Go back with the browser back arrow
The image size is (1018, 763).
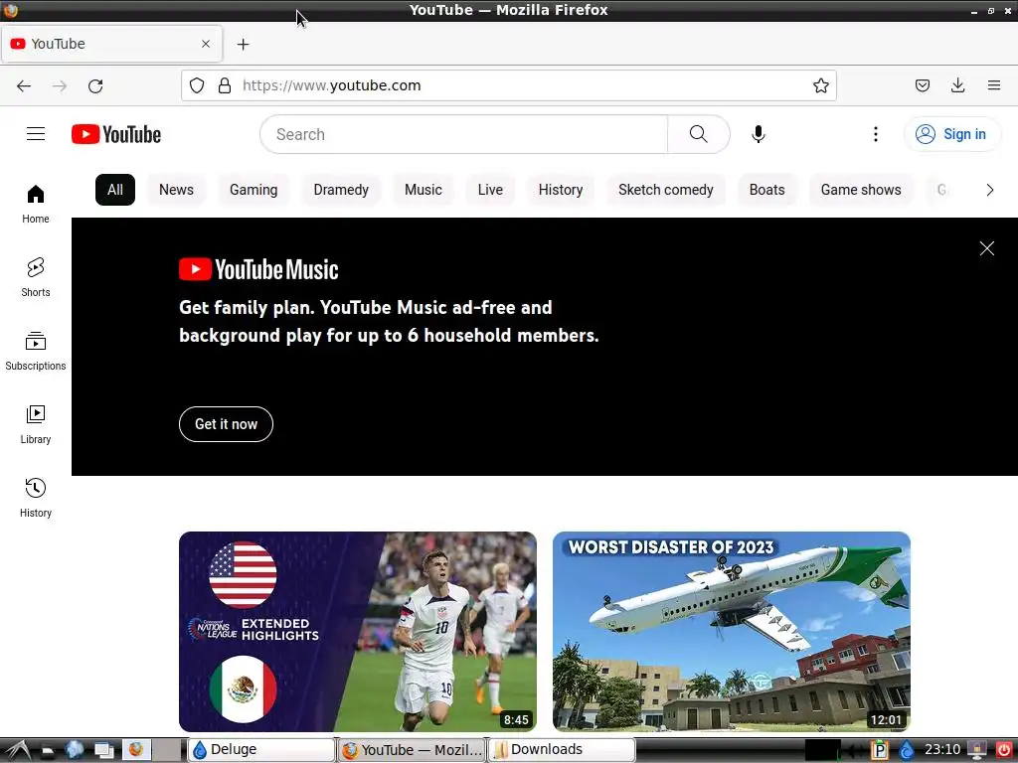coord(24,85)
